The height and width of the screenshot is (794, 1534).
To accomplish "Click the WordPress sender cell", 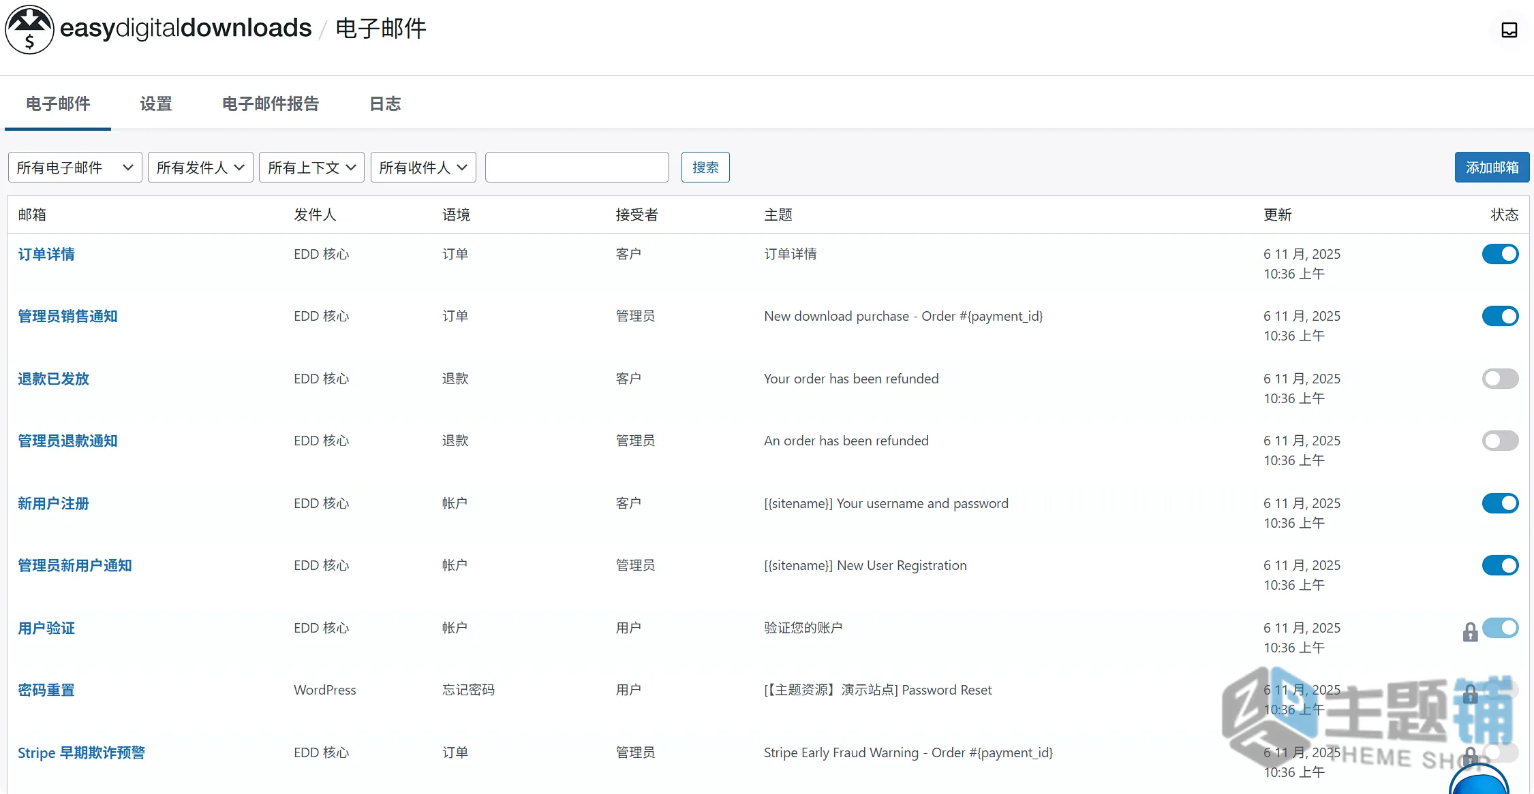I will pos(325,690).
